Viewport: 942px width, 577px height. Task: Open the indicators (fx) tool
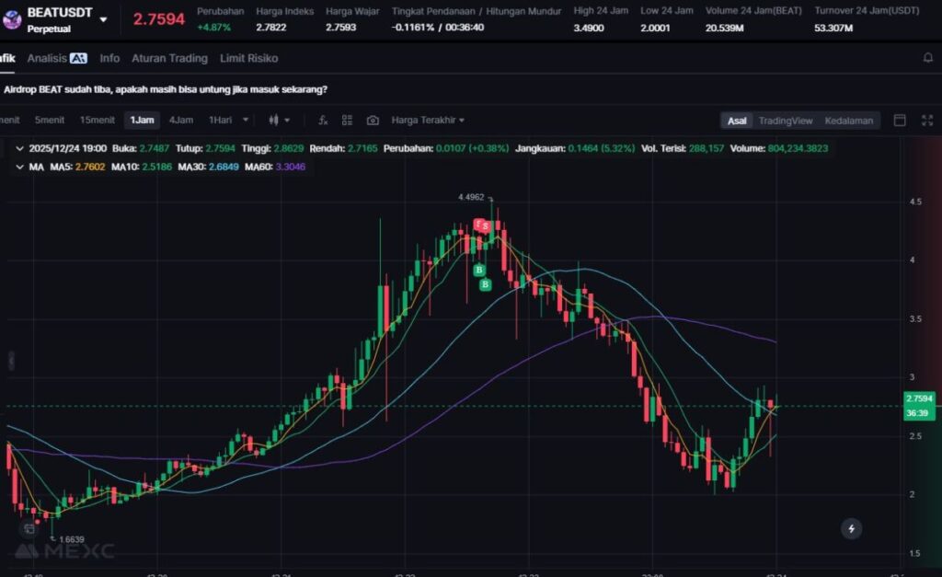coord(323,121)
